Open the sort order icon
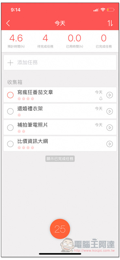The height and width of the screenshot is (260, 120). click(x=110, y=23)
